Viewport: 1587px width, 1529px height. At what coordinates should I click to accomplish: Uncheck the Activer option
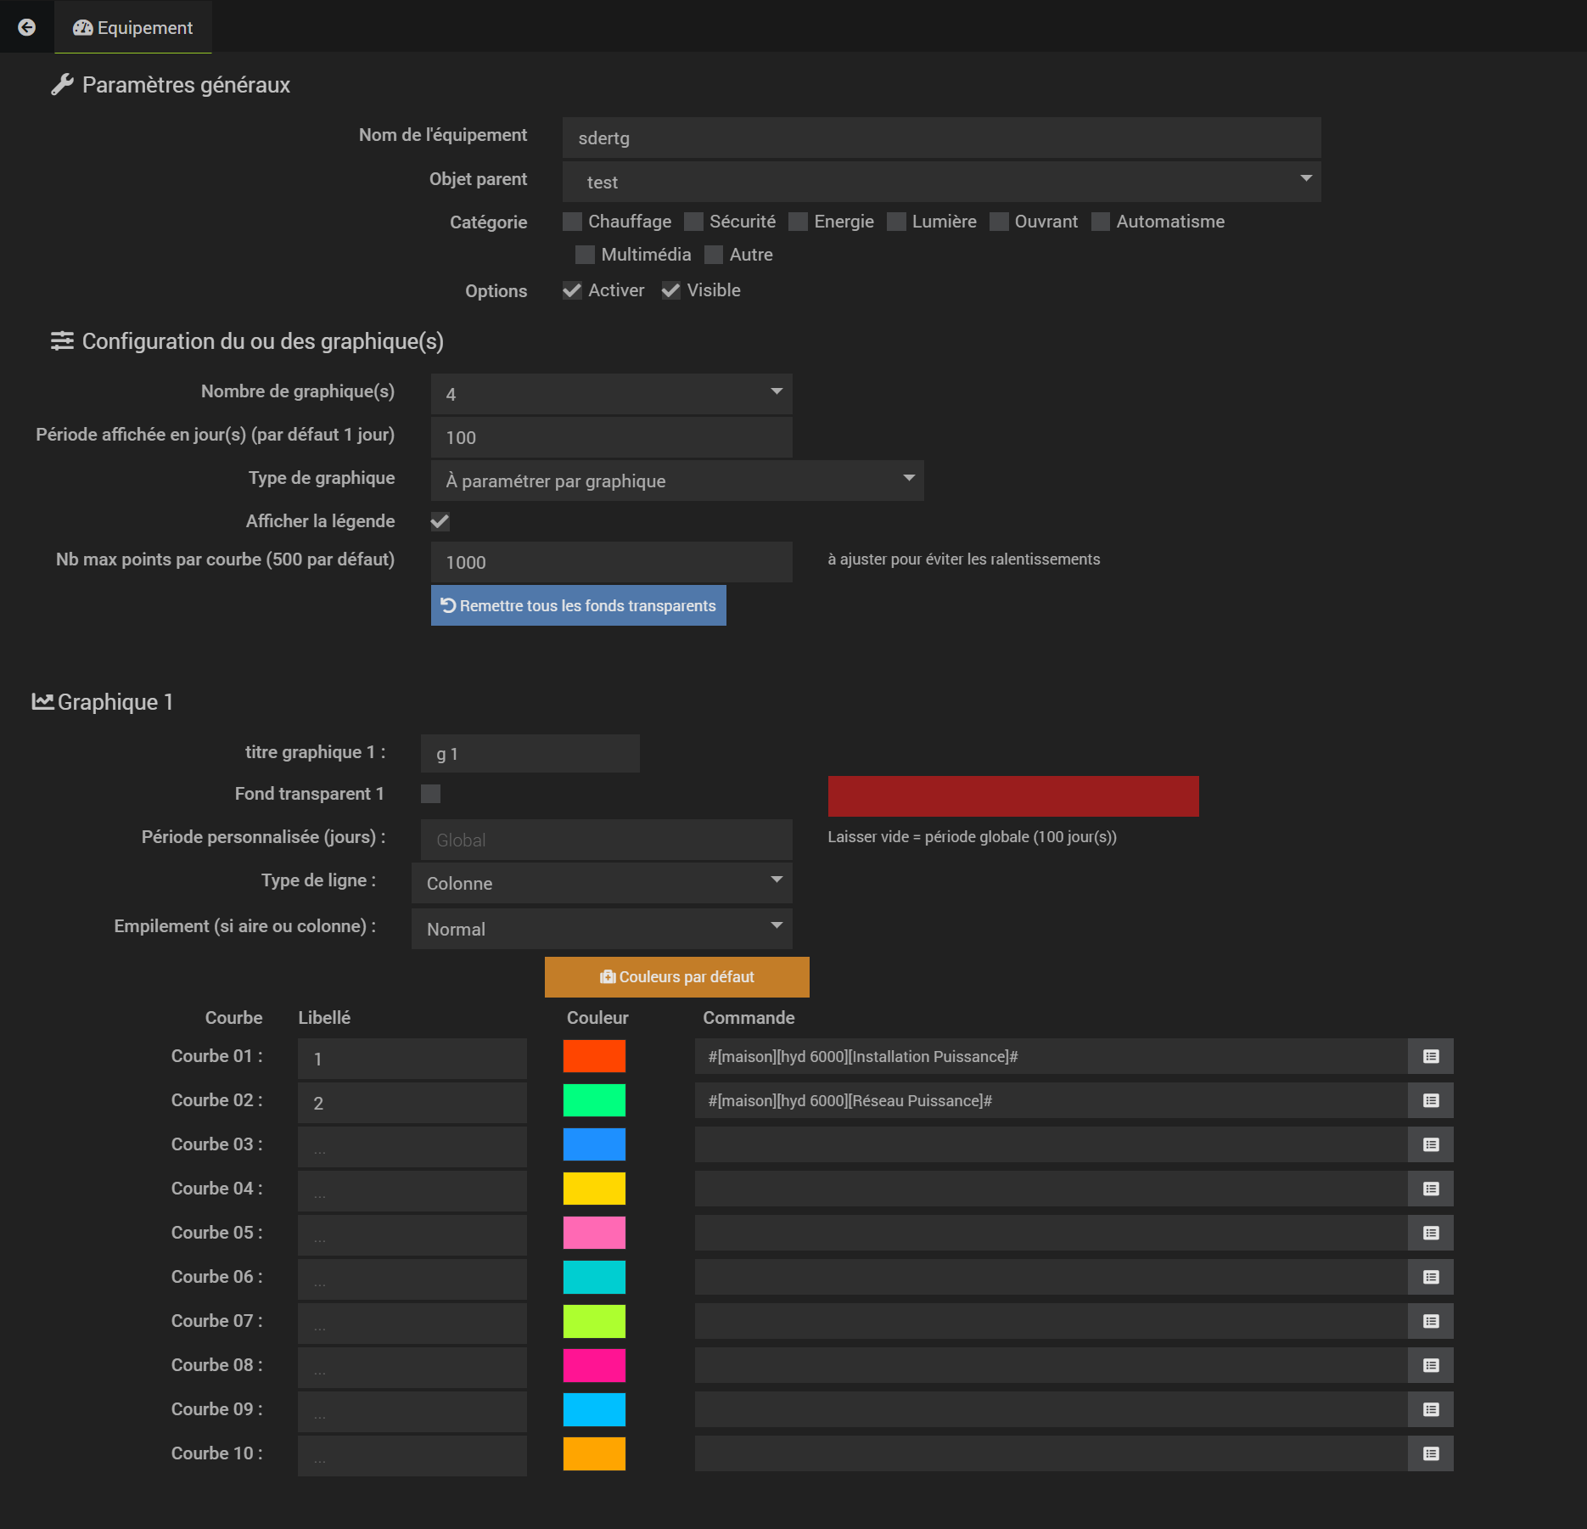point(573,290)
